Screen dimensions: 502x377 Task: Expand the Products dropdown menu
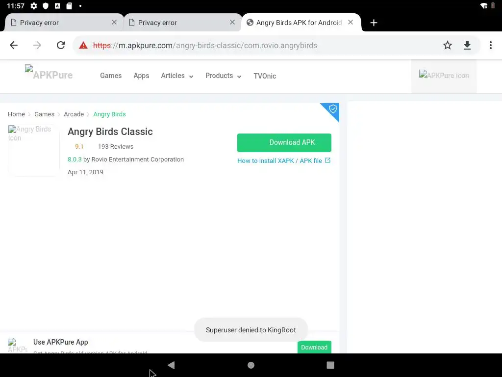223,76
